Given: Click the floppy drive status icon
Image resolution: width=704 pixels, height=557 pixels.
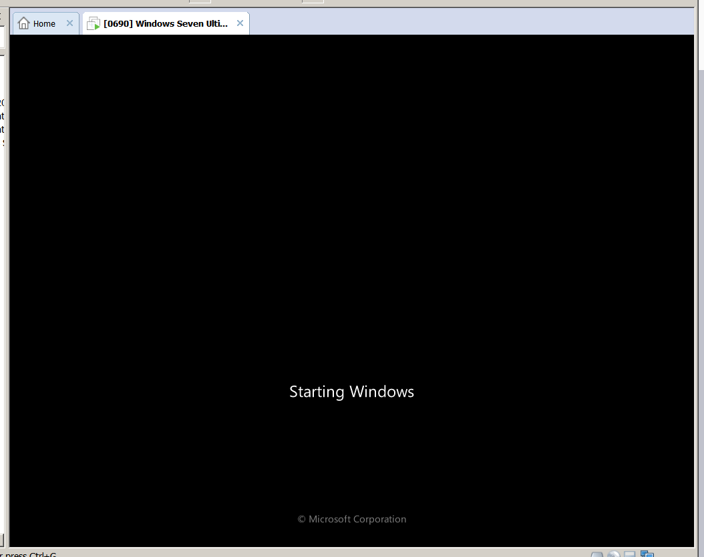Looking at the screenshot, I should pos(630,554).
